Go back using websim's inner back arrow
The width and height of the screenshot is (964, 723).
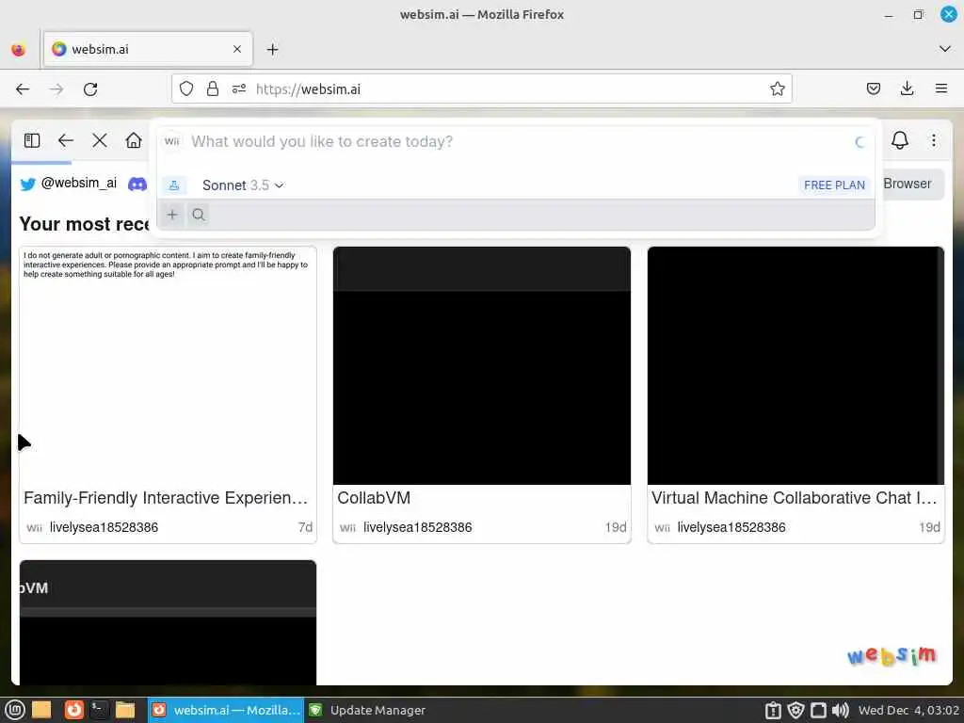66,141
